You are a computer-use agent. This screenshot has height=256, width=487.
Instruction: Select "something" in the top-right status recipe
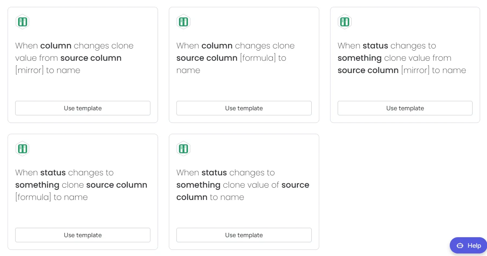click(x=359, y=58)
